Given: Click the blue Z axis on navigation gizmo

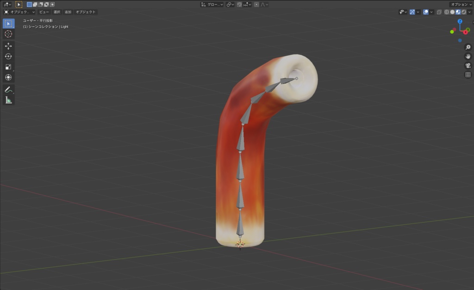Looking at the screenshot, I should [x=459, y=21].
